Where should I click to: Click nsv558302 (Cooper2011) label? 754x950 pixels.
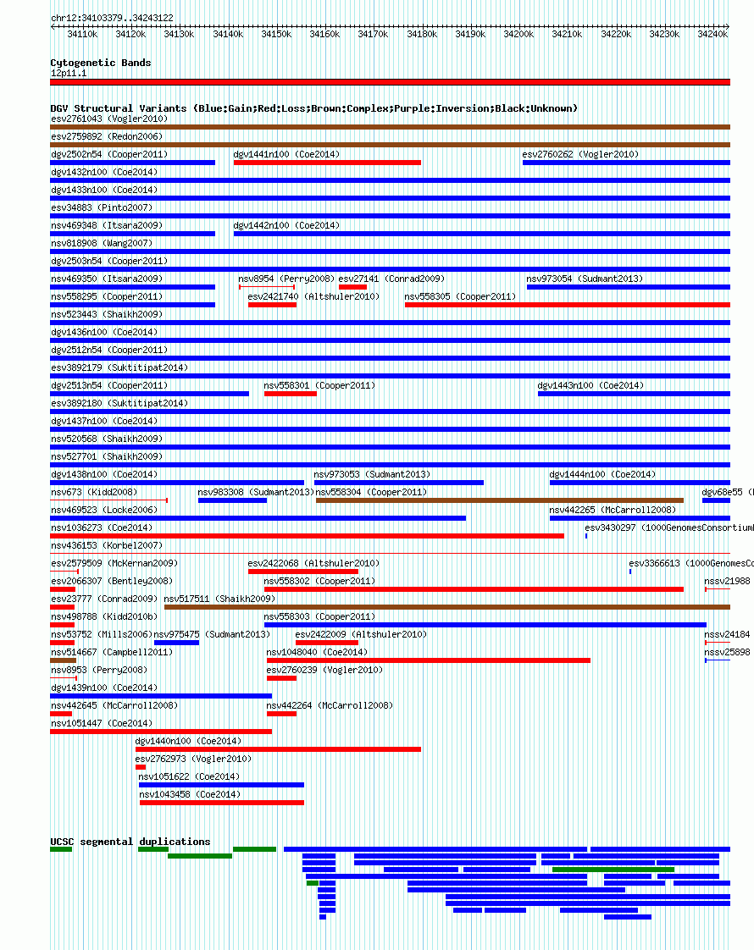(x=319, y=581)
